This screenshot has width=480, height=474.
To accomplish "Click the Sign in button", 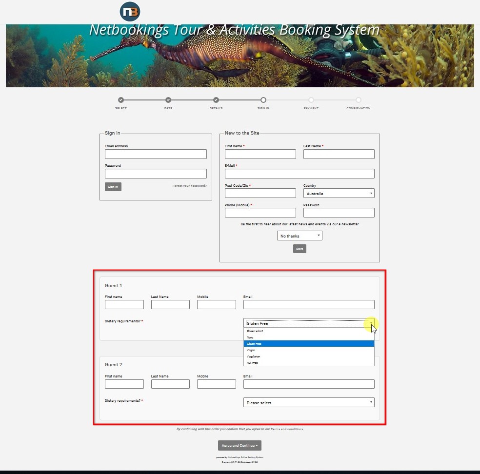I will tap(113, 186).
